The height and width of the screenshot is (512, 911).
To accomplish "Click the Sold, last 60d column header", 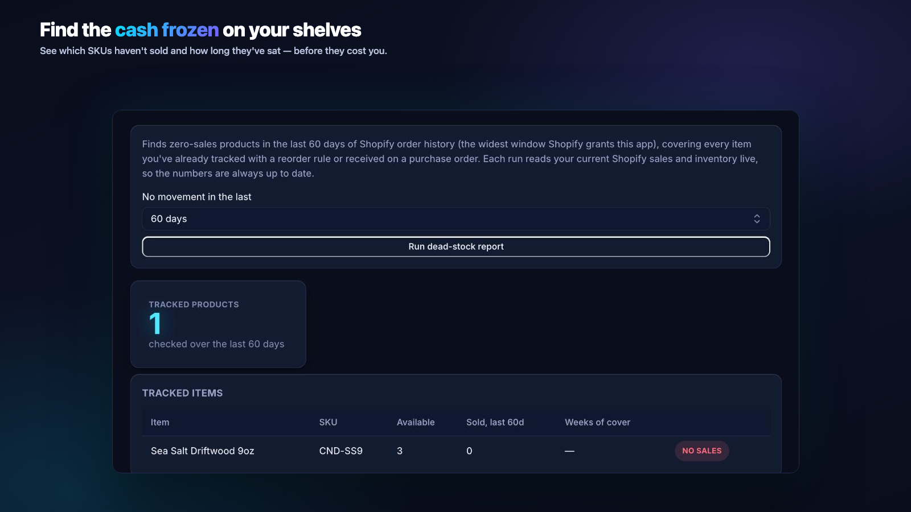I will pyautogui.click(x=495, y=423).
